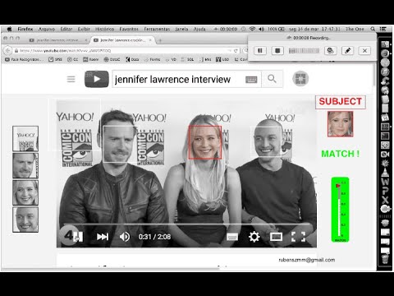The height and width of the screenshot is (296, 394).
Task: Open the Ajuda menu
Action: click(x=199, y=29)
